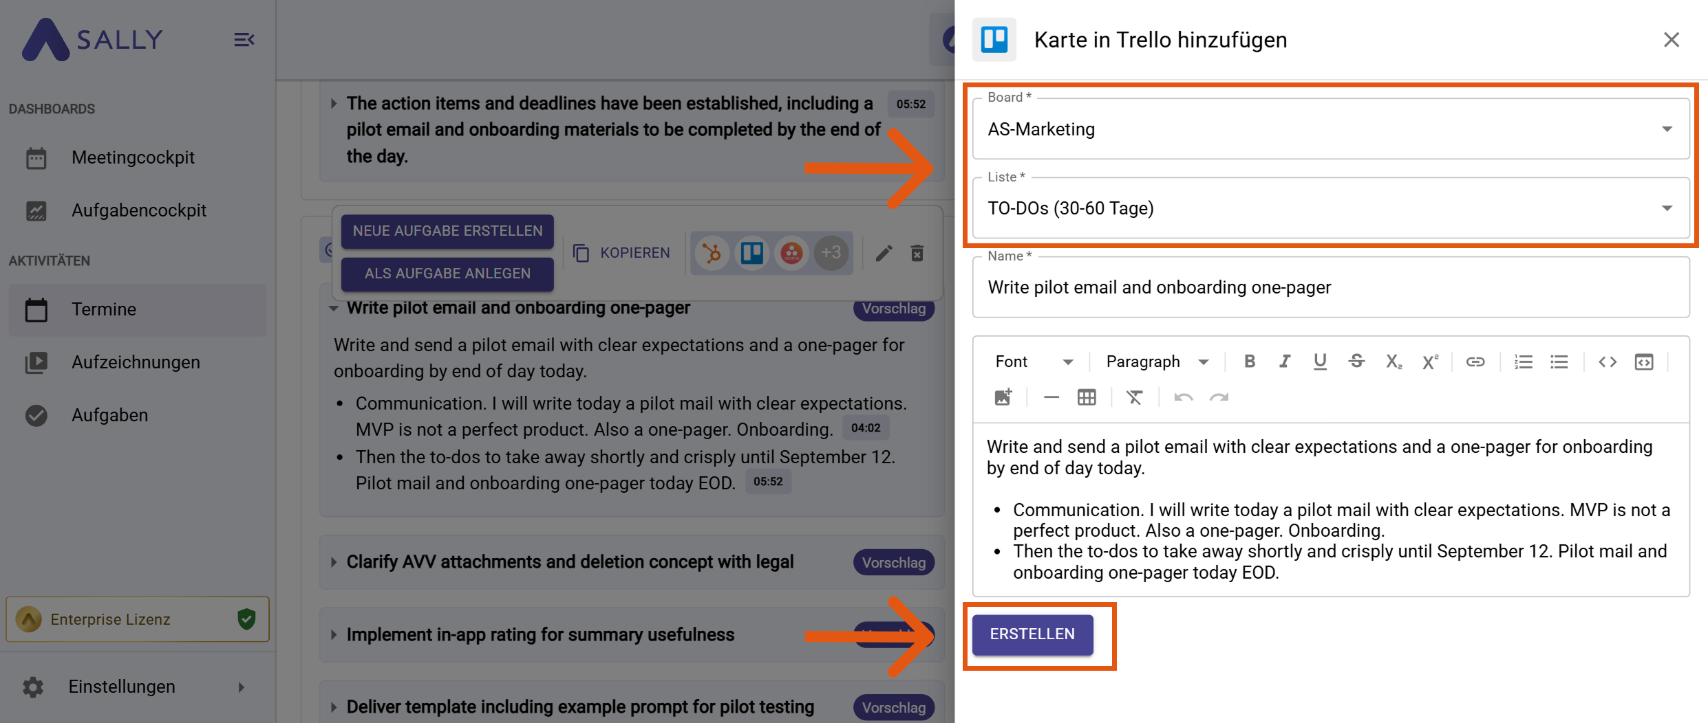Close the Trello card dialog
Image resolution: width=1708 pixels, height=723 pixels.
click(1672, 40)
